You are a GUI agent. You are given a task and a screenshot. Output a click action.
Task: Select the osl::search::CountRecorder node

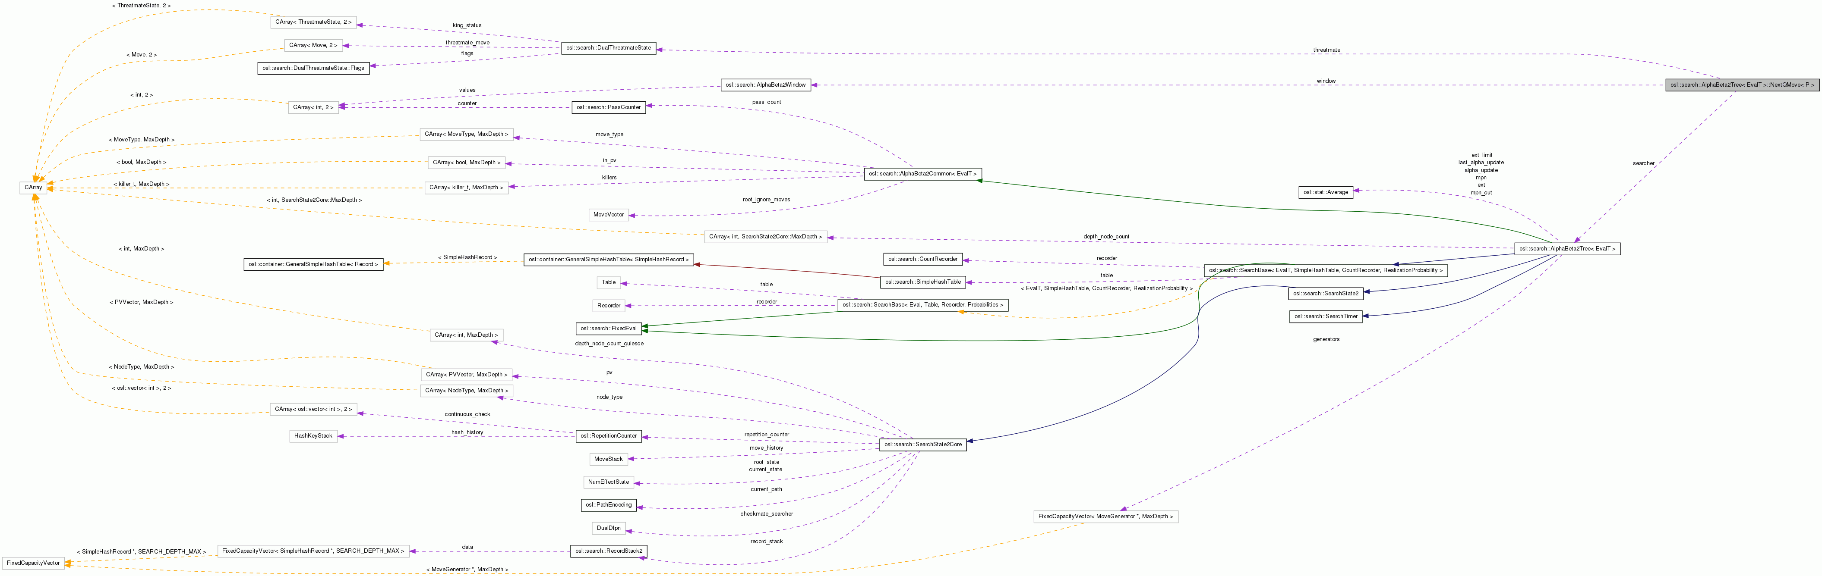pos(922,260)
